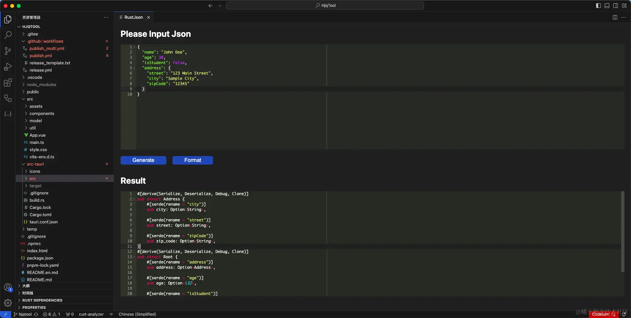
Task: Open the remote/connections icon in activity bar
Action: tap(8, 98)
